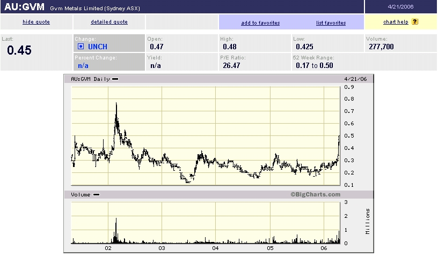Click the BigCharts.com watermark on the chart

(316, 195)
